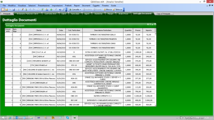Click Blocca to lock selections
Image resolution: width=214 pixels, height=120 pixels.
click(108, 9)
